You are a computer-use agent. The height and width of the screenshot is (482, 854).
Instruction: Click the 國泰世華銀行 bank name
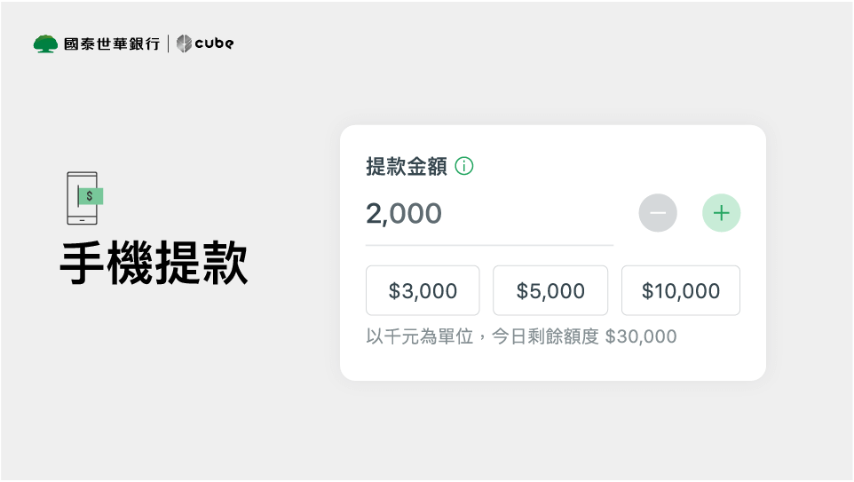[x=112, y=43]
